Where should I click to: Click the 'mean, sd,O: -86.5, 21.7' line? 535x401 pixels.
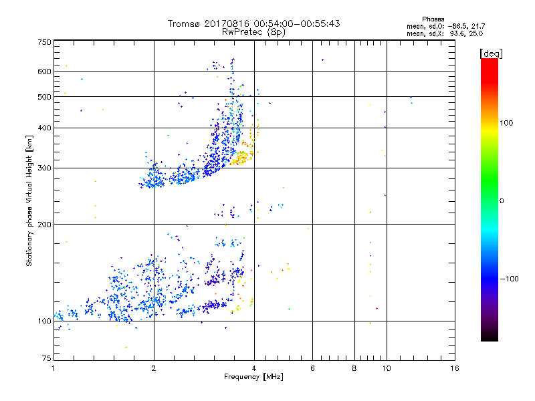point(445,26)
